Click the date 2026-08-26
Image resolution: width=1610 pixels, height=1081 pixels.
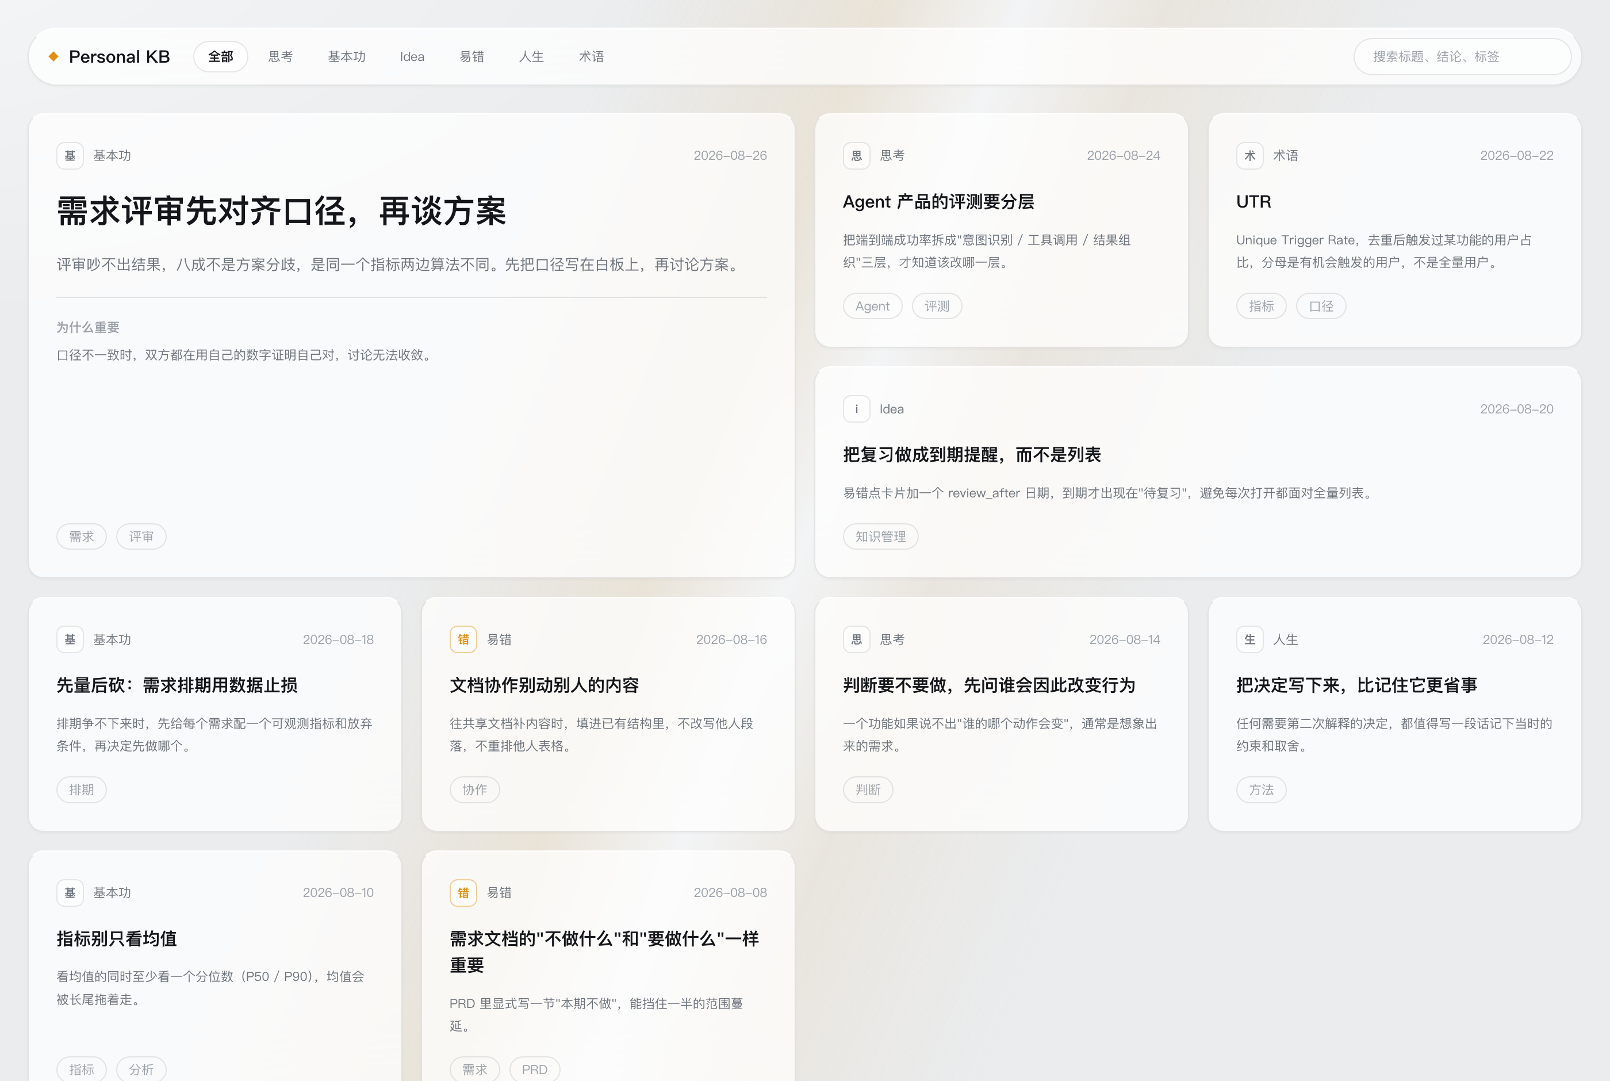tap(730, 156)
